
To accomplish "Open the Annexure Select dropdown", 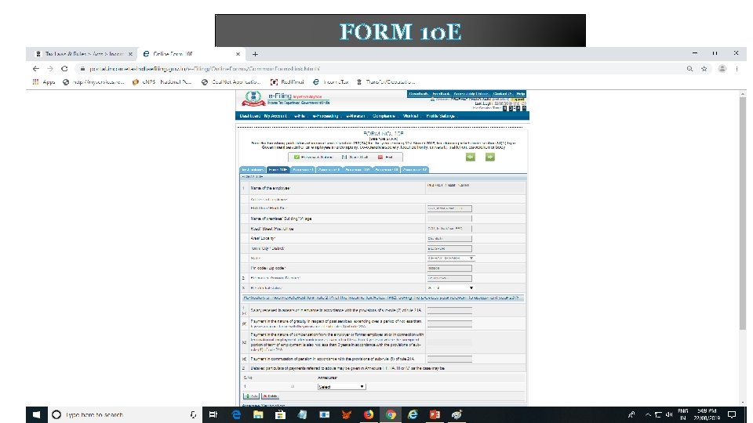I will pyautogui.click(x=341, y=386).
